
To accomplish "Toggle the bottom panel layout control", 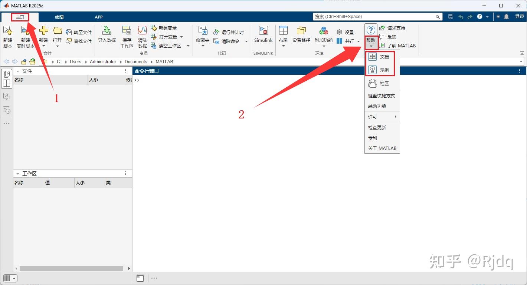I will (10, 278).
